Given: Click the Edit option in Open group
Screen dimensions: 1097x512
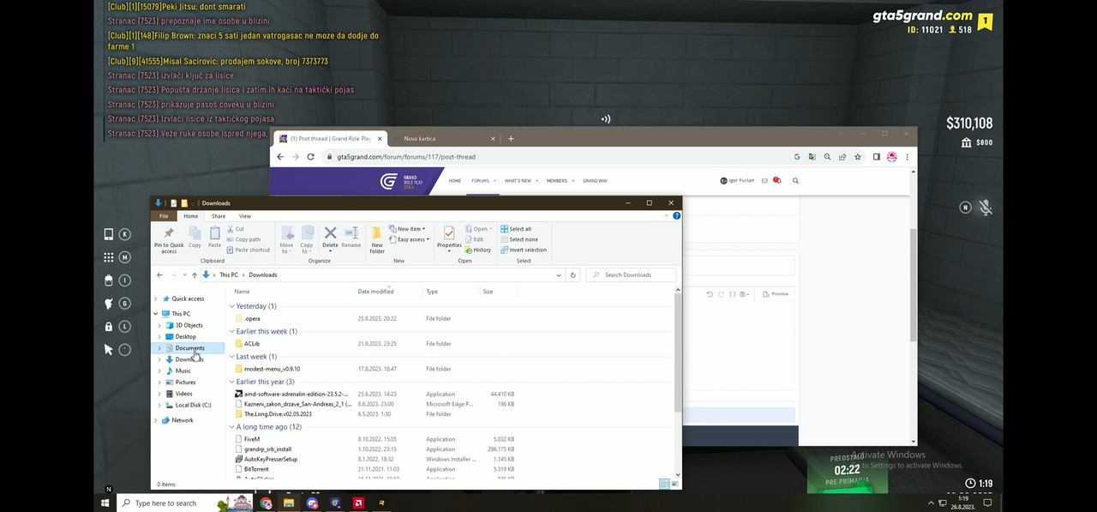Looking at the screenshot, I should tap(474, 239).
